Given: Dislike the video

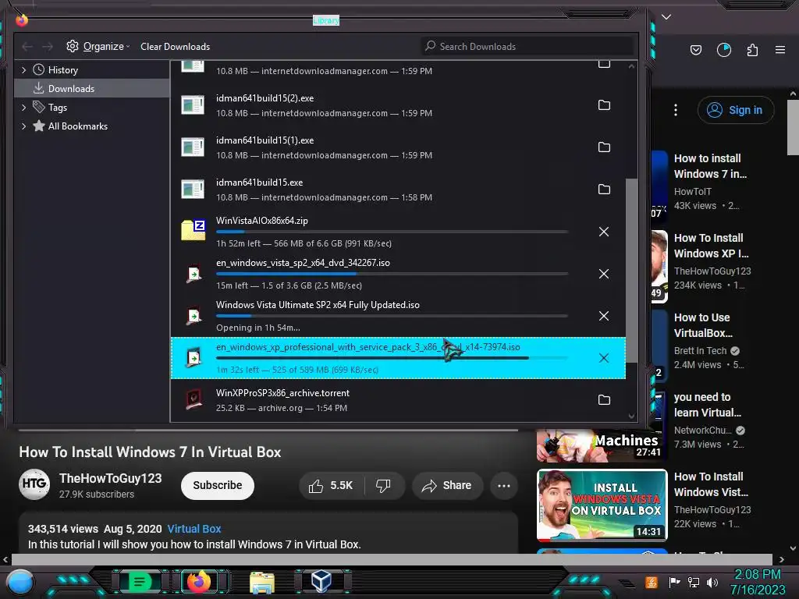Looking at the screenshot, I should pyautogui.click(x=384, y=486).
